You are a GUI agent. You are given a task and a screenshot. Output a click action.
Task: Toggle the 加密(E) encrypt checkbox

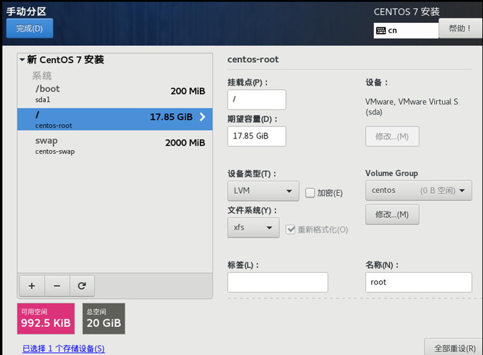click(310, 193)
